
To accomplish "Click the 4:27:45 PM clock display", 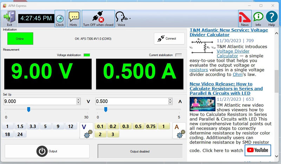I will click(36, 19).
